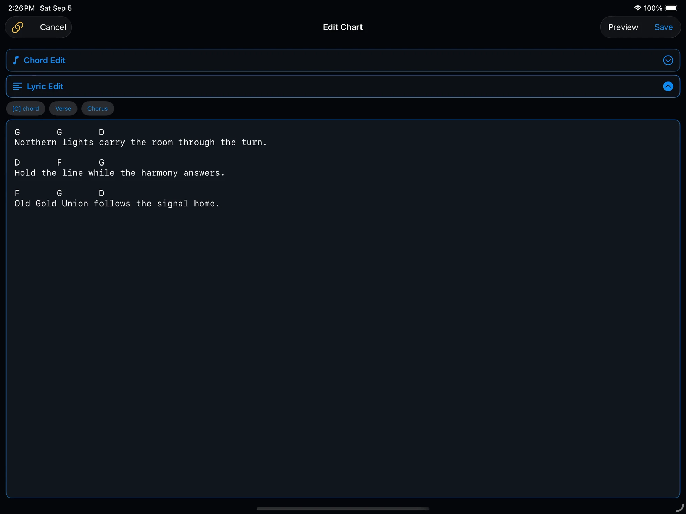Insert a Verse section tag

pyautogui.click(x=63, y=109)
